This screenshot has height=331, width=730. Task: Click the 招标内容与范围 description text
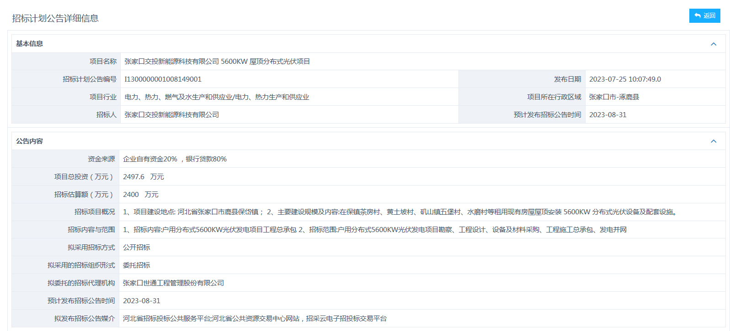(x=374, y=230)
